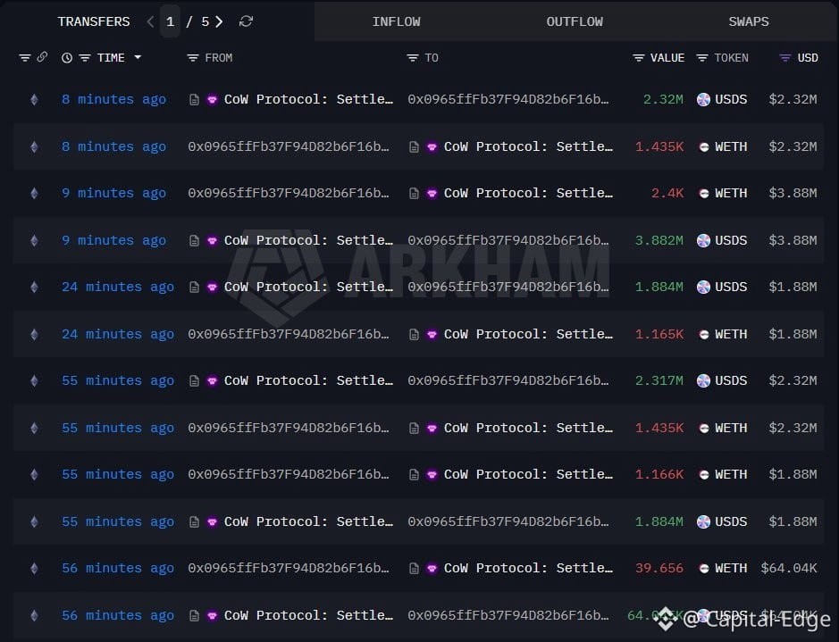
Task: Switch to the INFLOW tab
Action: click(x=396, y=21)
